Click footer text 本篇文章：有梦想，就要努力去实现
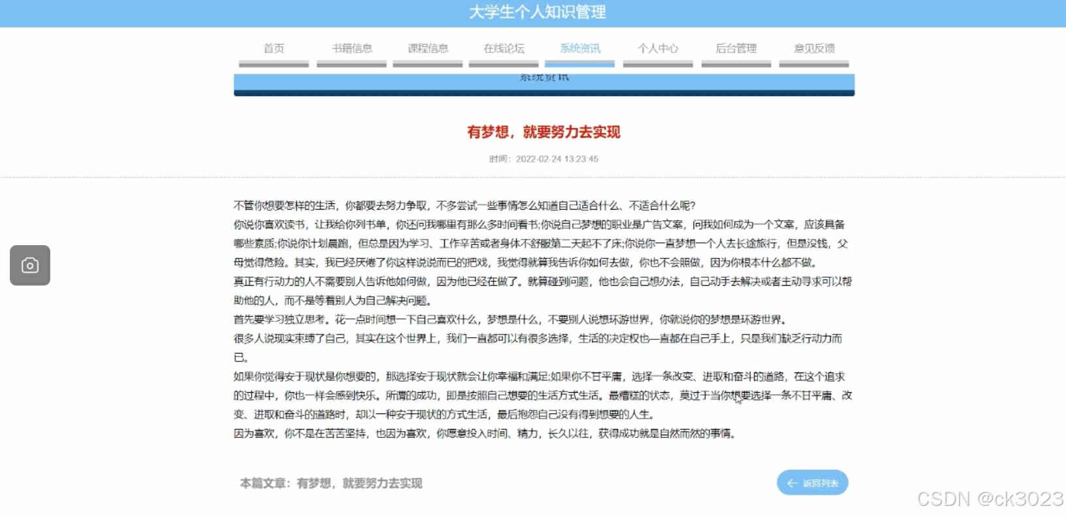The height and width of the screenshot is (517, 1066). [x=331, y=483]
